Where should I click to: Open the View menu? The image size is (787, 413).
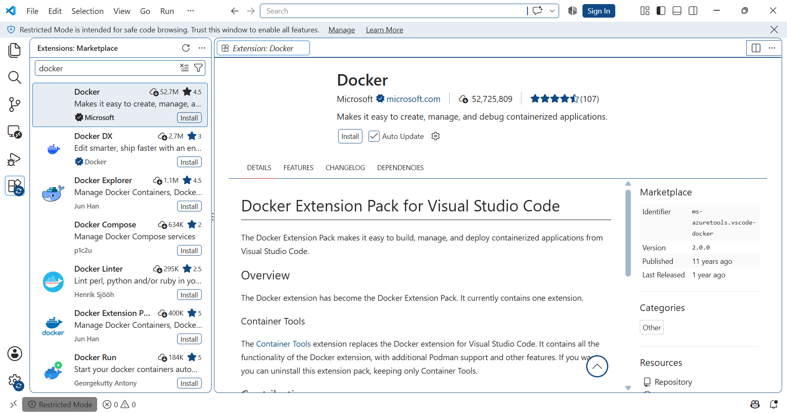[x=122, y=11]
